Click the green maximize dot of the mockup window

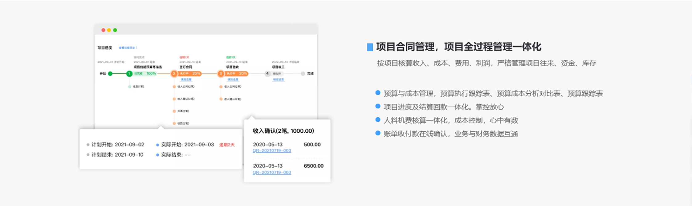(x=115, y=30)
